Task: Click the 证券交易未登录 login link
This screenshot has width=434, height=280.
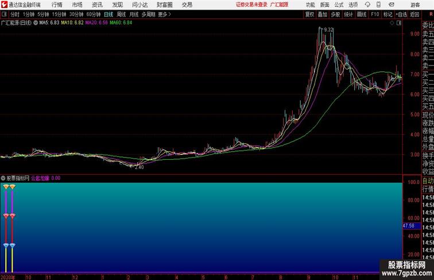Action: click(251, 5)
